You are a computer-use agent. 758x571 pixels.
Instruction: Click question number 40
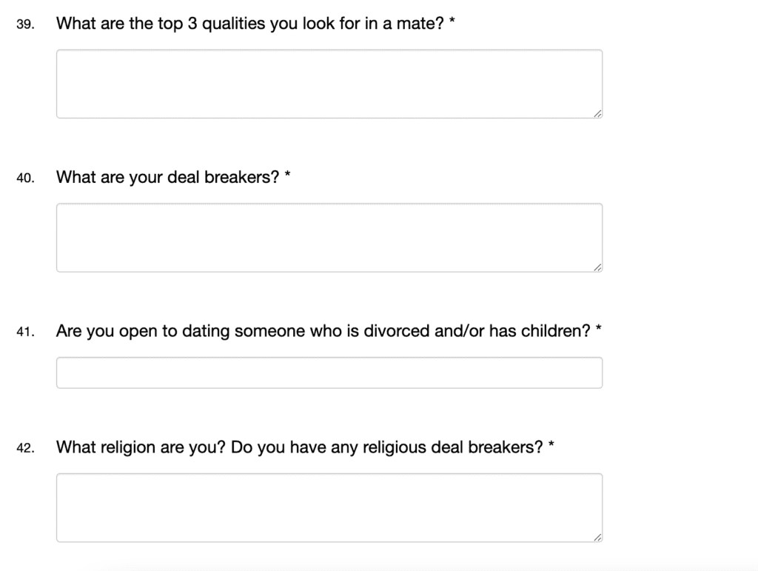point(25,178)
